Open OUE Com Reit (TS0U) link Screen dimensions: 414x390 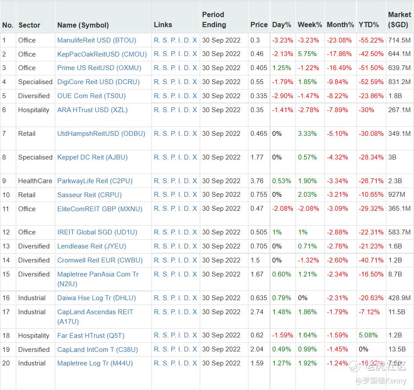coord(91,96)
